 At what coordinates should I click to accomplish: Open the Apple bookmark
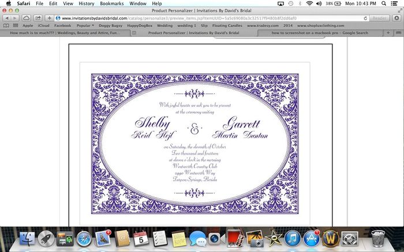click(28, 25)
